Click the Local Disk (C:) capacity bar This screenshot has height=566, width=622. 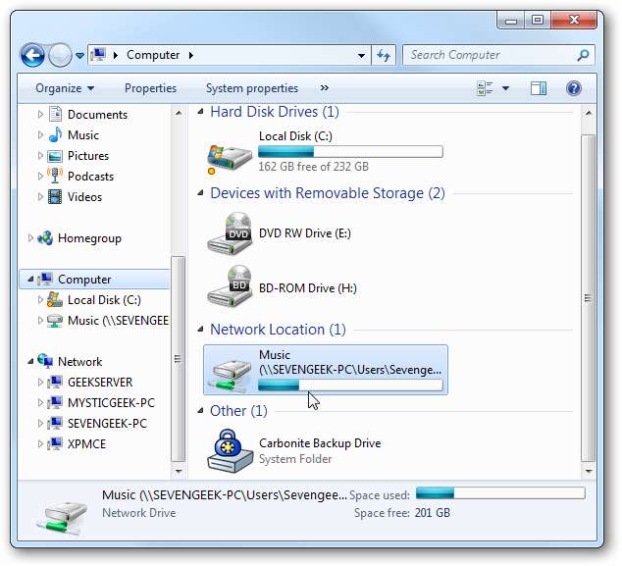pyautogui.click(x=350, y=151)
